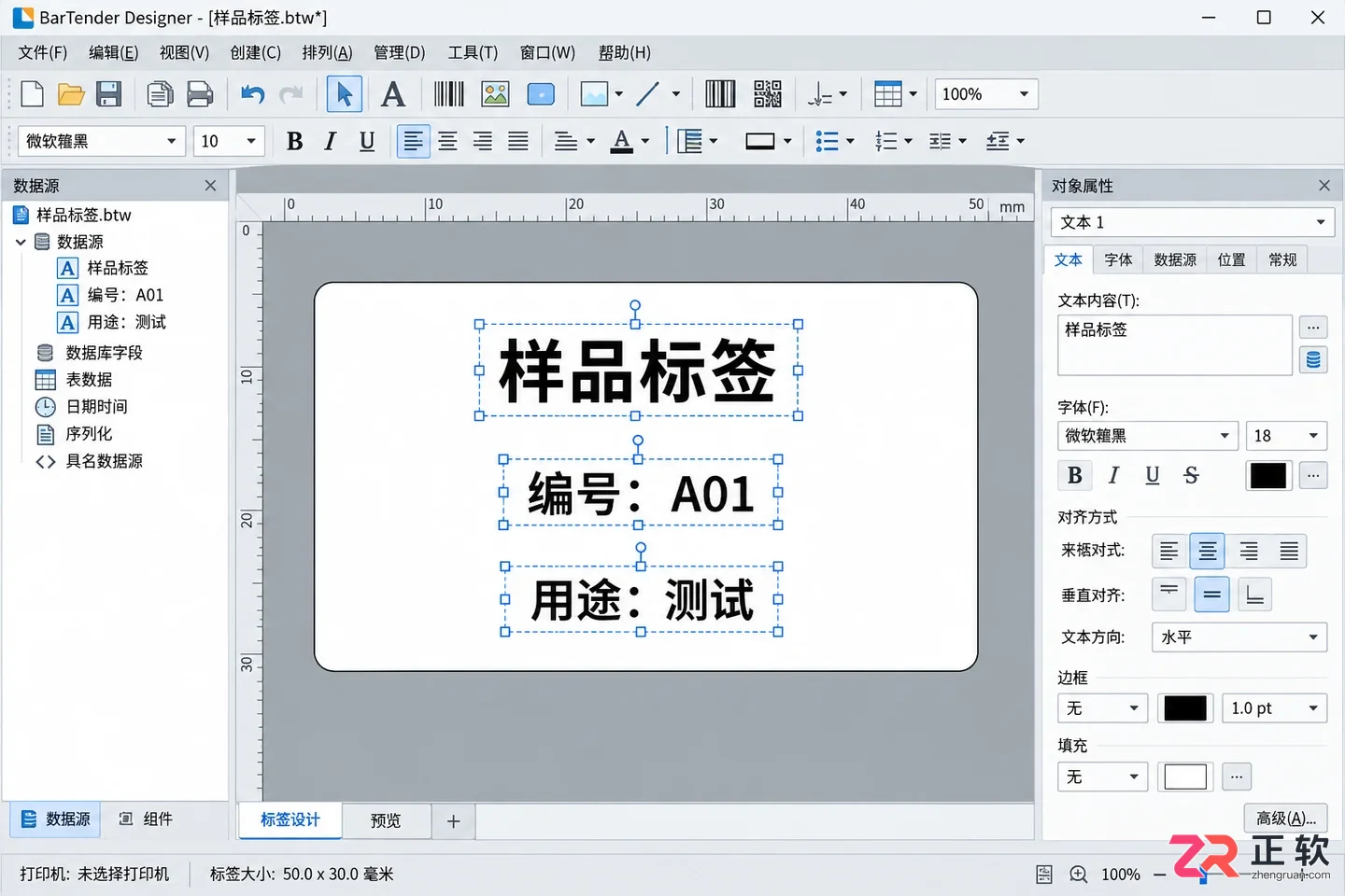
Task: Click the zoom magnifier icon in the status bar
Action: pos(1079,875)
